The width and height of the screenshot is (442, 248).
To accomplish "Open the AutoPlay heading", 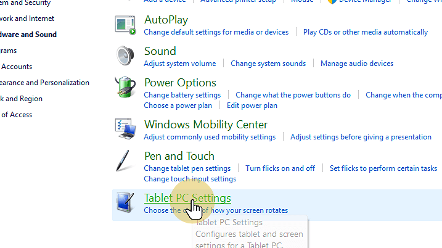I will point(166,20).
